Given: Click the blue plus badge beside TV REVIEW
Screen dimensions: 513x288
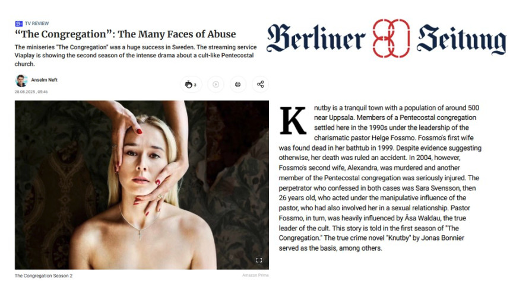Looking at the screenshot, I should pos(18,24).
